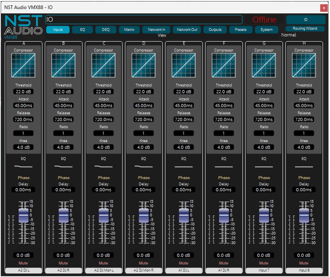The image size is (330, 277).
Task: Select Ratio value field on channel F
Action: [224, 133]
